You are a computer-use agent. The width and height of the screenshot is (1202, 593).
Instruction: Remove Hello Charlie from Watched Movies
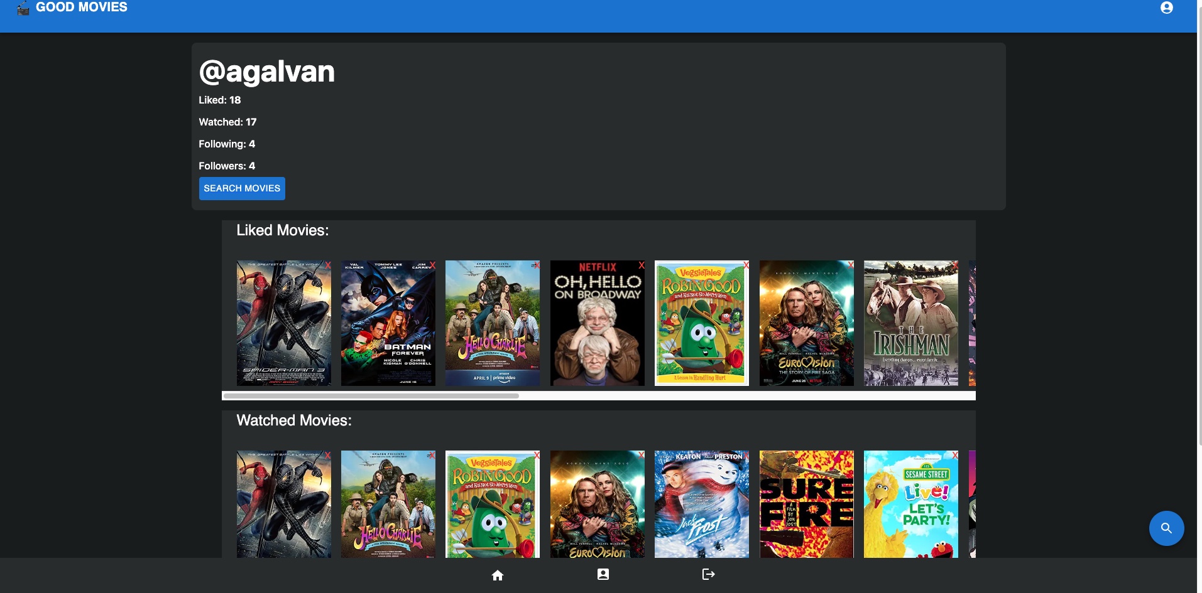tap(432, 456)
